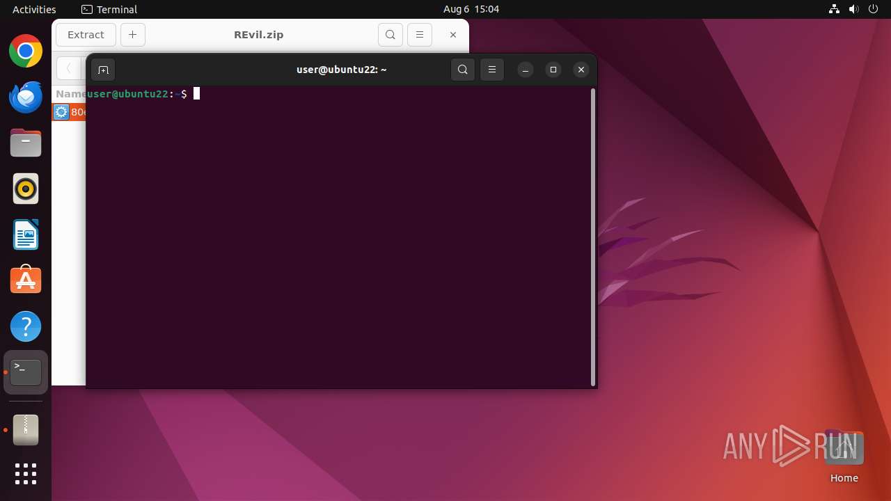
Task: Open Rhythmbox music player in dock
Action: (26, 189)
